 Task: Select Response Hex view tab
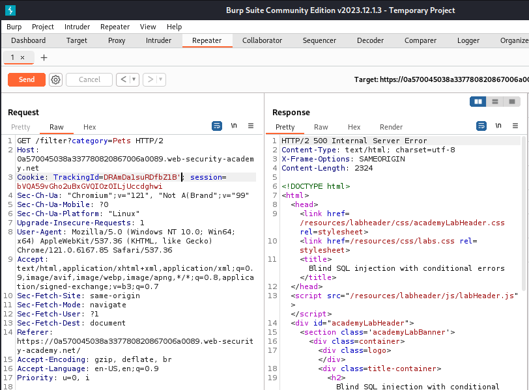click(354, 127)
